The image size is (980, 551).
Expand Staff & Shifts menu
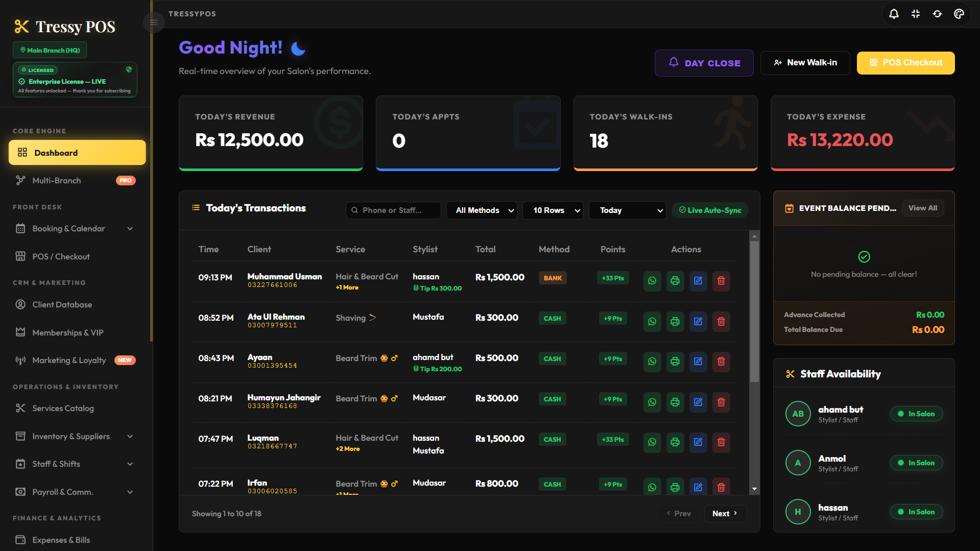pyautogui.click(x=77, y=464)
